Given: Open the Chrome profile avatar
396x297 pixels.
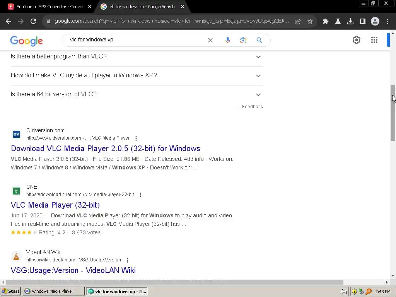Looking at the screenshot, I should pos(375,22).
